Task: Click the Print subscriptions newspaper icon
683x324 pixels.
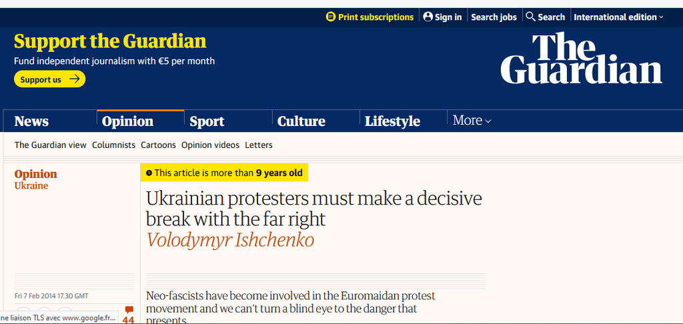Action: 330,17
